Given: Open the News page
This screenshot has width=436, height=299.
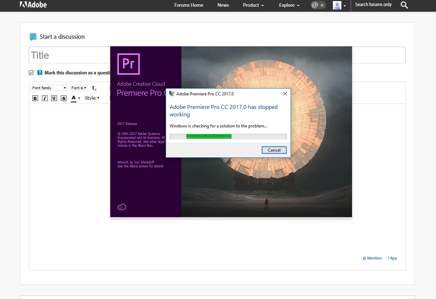Looking at the screenshot, I should (x=223, y=5).
